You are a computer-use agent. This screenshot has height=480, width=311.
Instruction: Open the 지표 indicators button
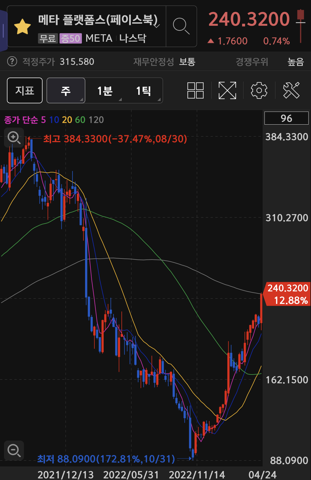pyautogui.click(x=25, y=91)
